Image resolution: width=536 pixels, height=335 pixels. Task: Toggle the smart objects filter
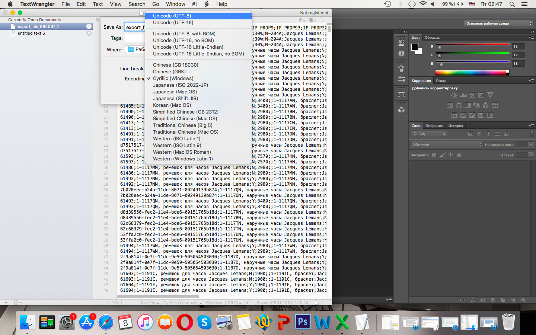pyautogui.click(x=506, y=134)
